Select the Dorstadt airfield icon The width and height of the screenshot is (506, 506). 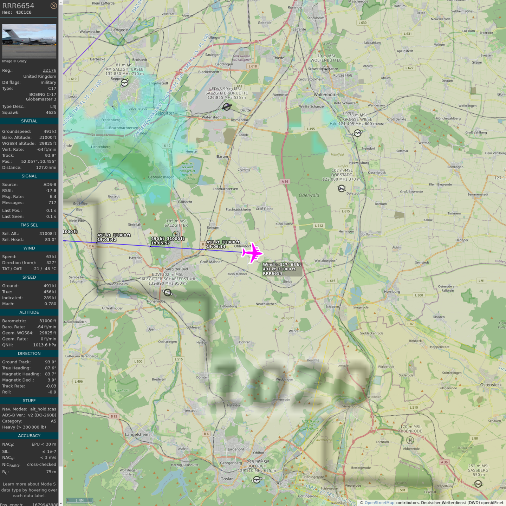click(341, 189)
